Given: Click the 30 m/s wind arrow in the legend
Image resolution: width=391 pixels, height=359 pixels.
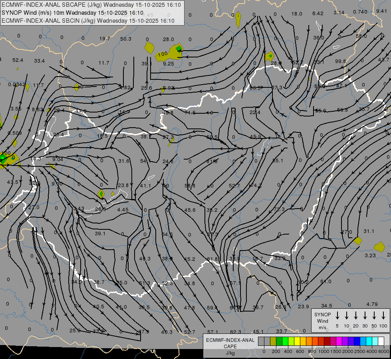Looking at the screenshot, I should [x=365, y=315].
